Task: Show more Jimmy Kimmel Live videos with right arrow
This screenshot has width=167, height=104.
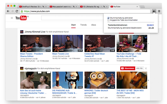Action: point(148,44)
